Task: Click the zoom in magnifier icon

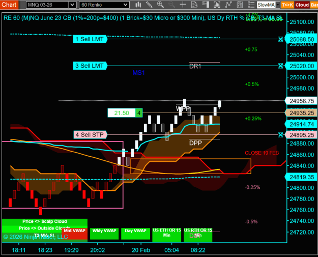Action: (x=160, y=5)
